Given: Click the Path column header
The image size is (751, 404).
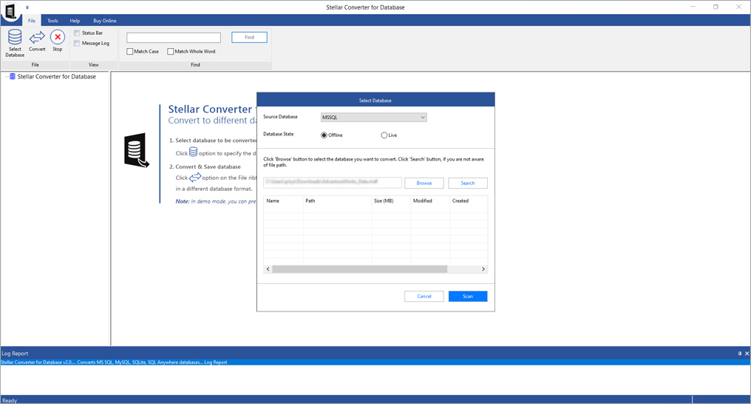Looking at the screenshot, I should pyautogui.click(x=337, y=201).
